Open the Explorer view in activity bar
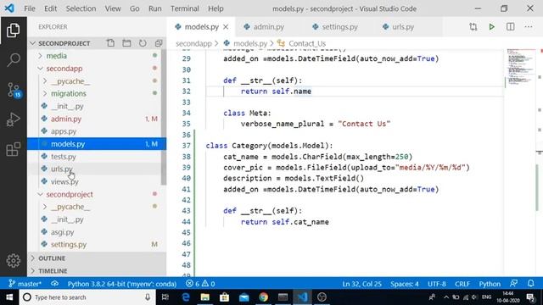The width and height of the screenshot is (543, 305). (x=14, y=30)
